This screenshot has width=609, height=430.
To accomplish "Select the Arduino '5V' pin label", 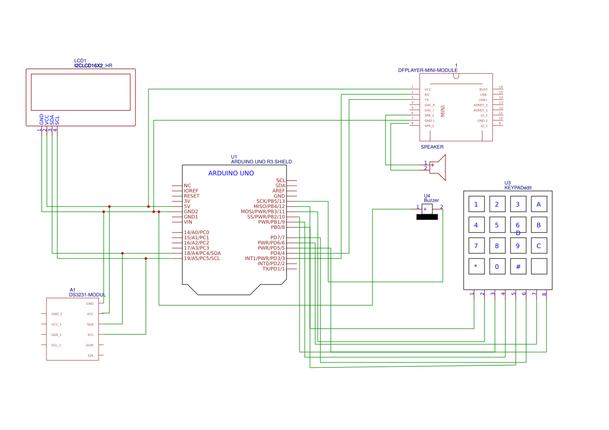I will [x=187, y=206].
